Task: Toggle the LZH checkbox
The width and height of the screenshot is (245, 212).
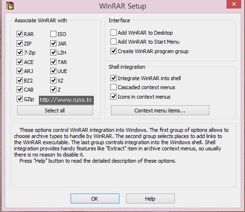Action: coord(53,53)
